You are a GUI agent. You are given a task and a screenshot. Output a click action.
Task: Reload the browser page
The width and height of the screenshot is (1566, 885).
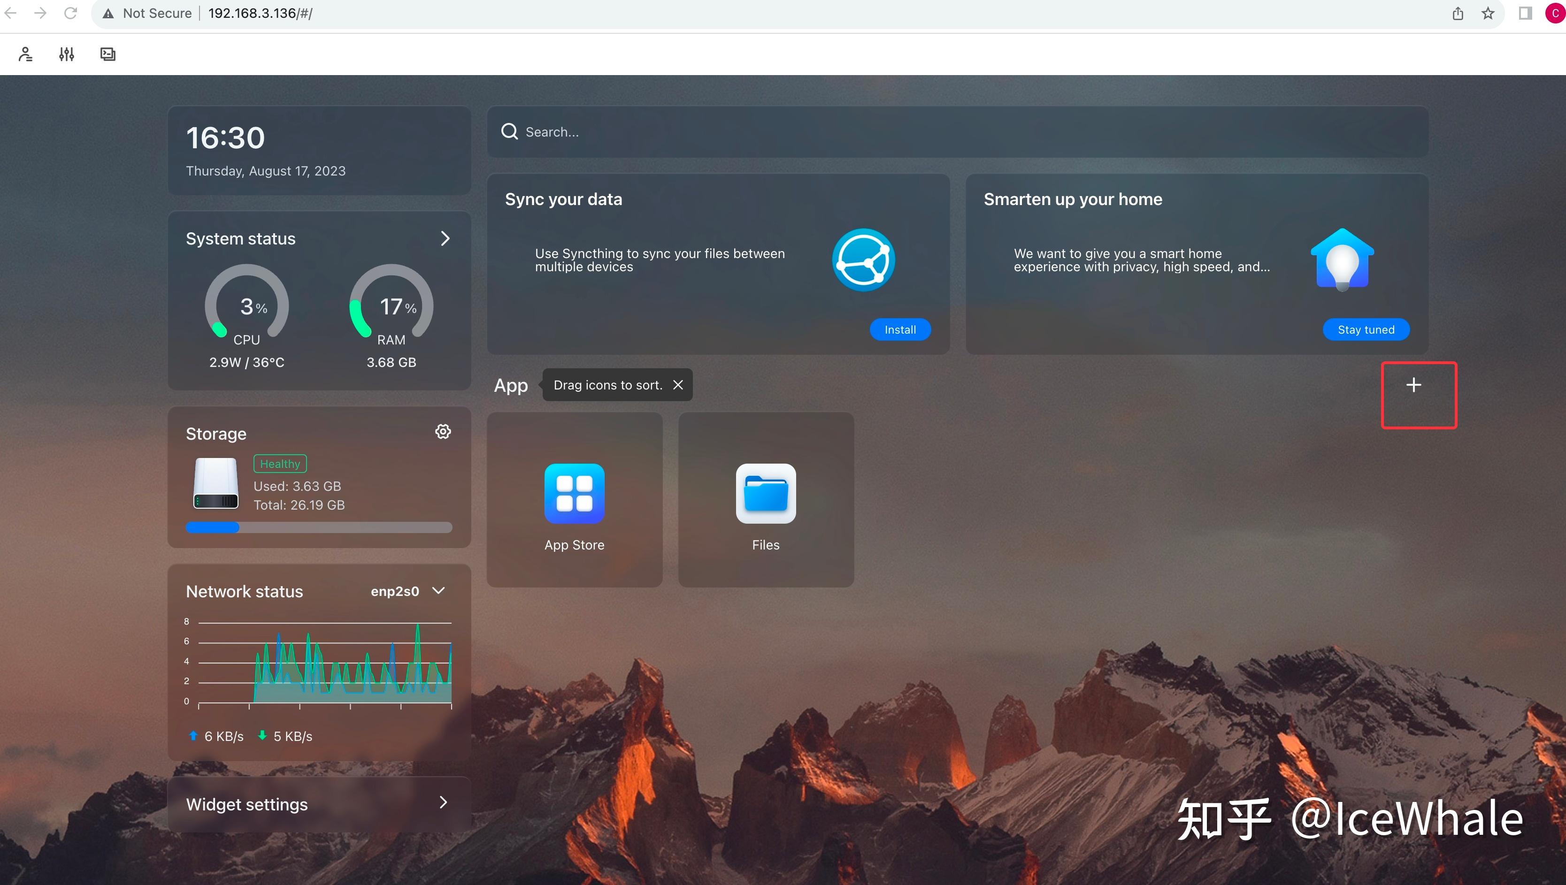(70, 13)
